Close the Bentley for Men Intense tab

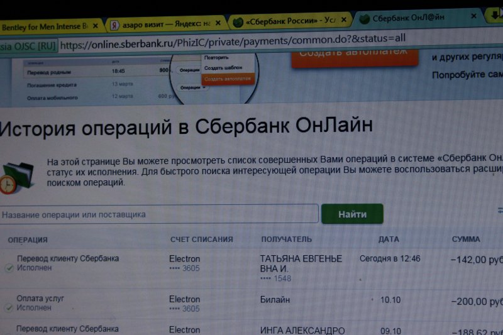(x=96, y=26)
